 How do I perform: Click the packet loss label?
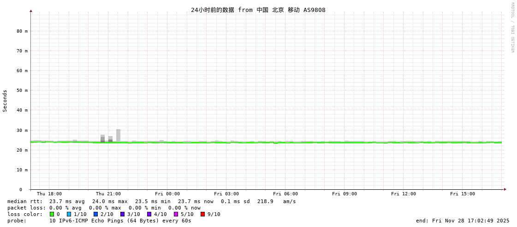click(26, 208)
